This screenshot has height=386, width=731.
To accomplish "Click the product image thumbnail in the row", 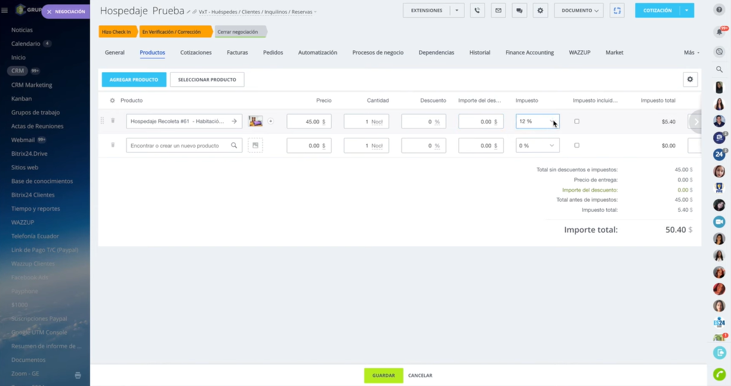I will click(255, 121).
